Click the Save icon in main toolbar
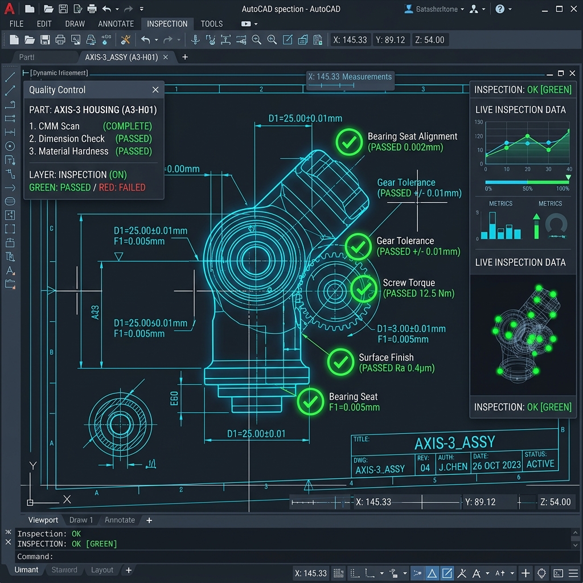This screenshot has height=583, width=583. [x=45, y=40]
